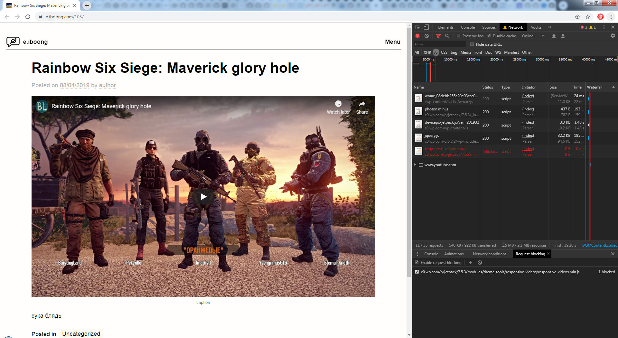Uncheck the responsive-videos.min.js blocking pattern

coord(417,272)
